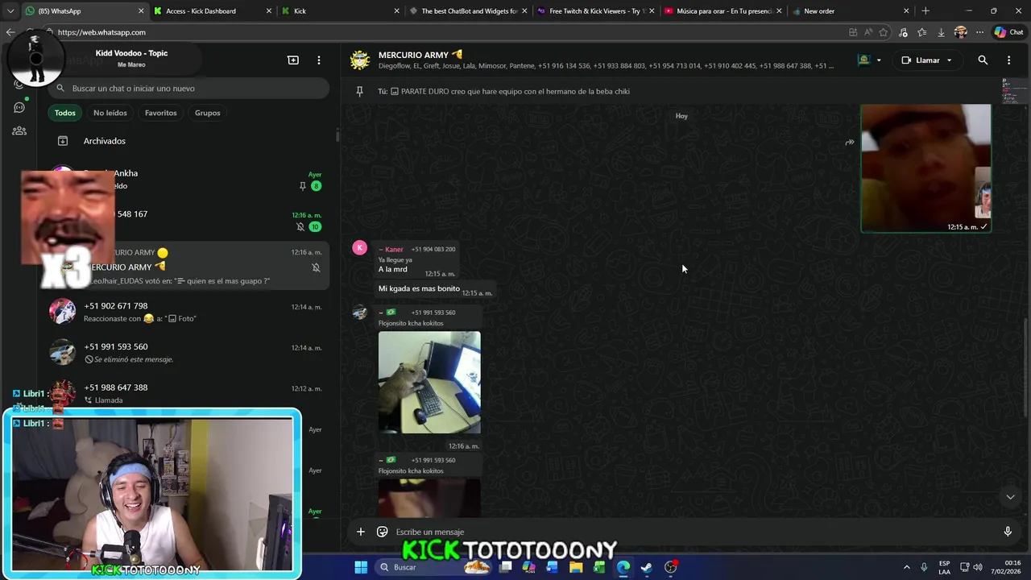Switch to Free Twitch & Kick Viewers tab
Image resolution: width=1031 pixels, height=580 pixels.
click(594, 11)
